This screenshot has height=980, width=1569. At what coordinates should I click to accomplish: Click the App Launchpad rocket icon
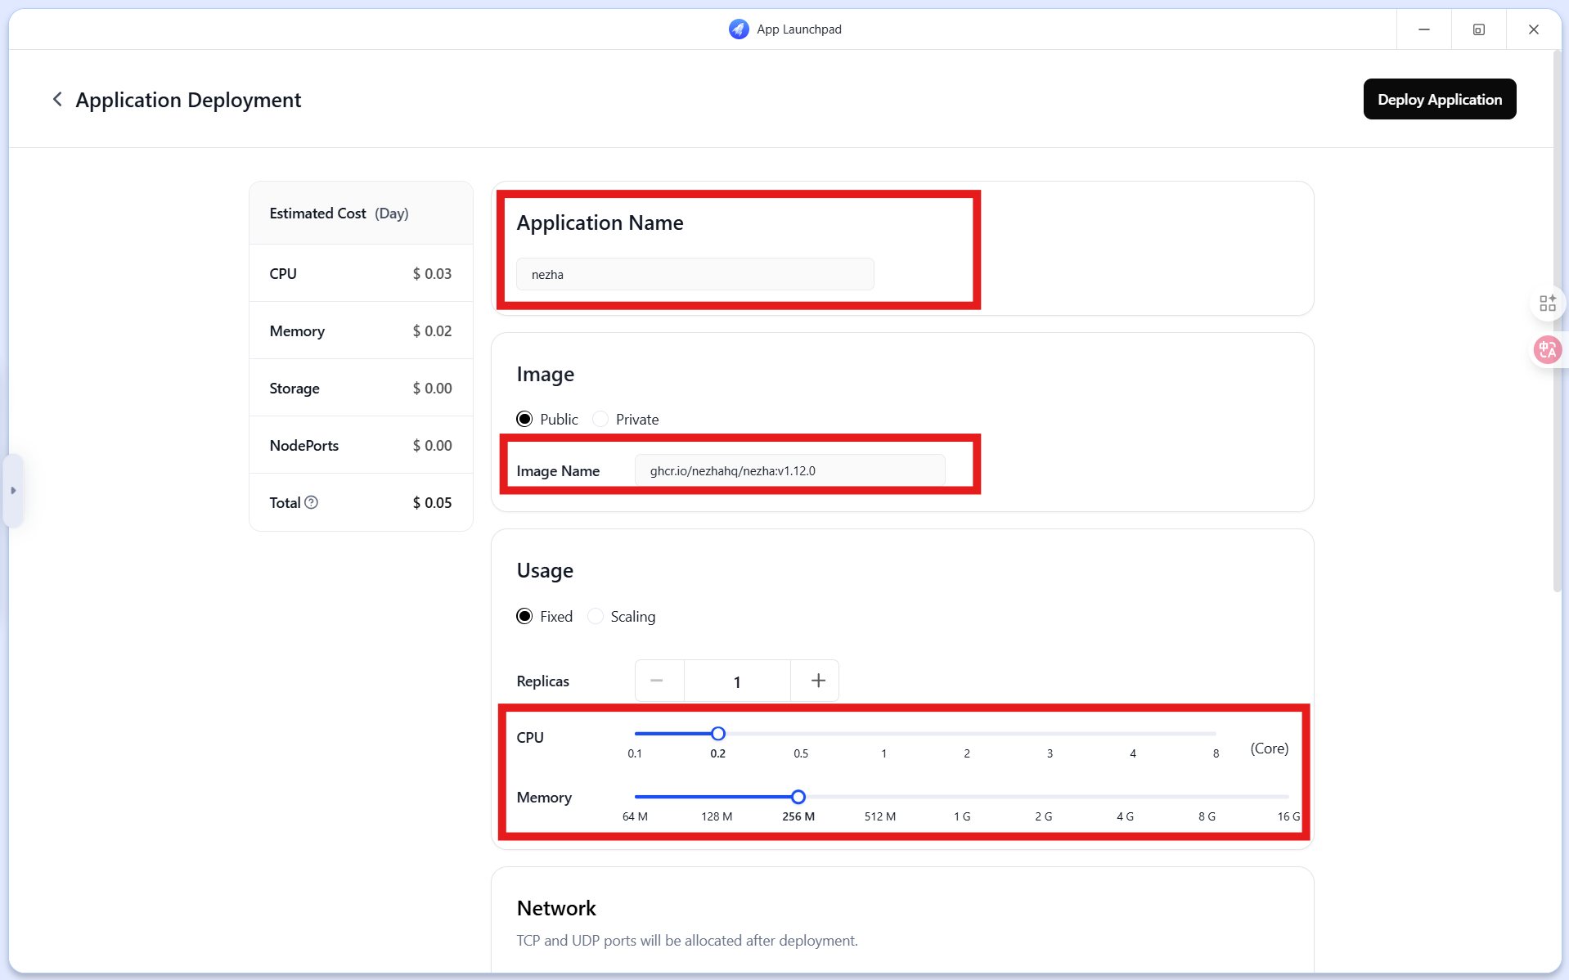(739, 29)
